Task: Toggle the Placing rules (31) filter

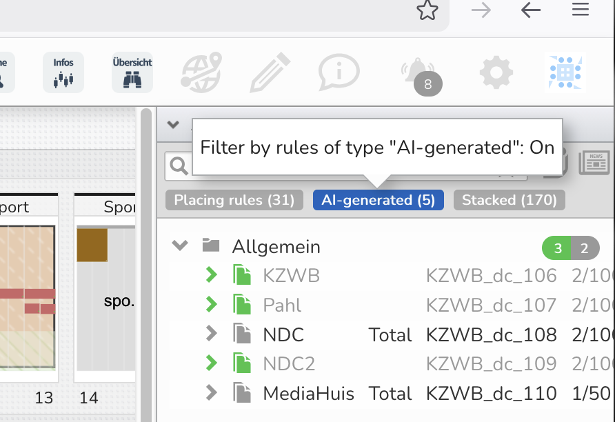Action: 234,201
